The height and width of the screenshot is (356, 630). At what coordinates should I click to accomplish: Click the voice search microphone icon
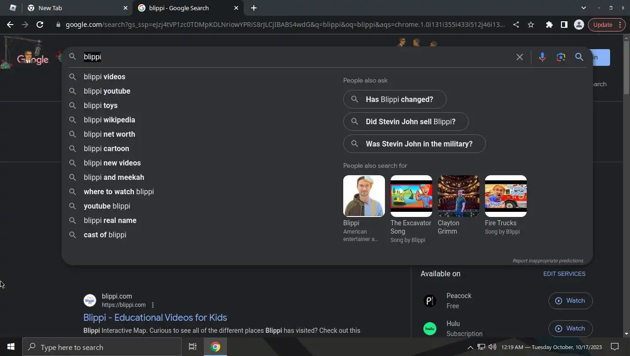click(542, 57)
